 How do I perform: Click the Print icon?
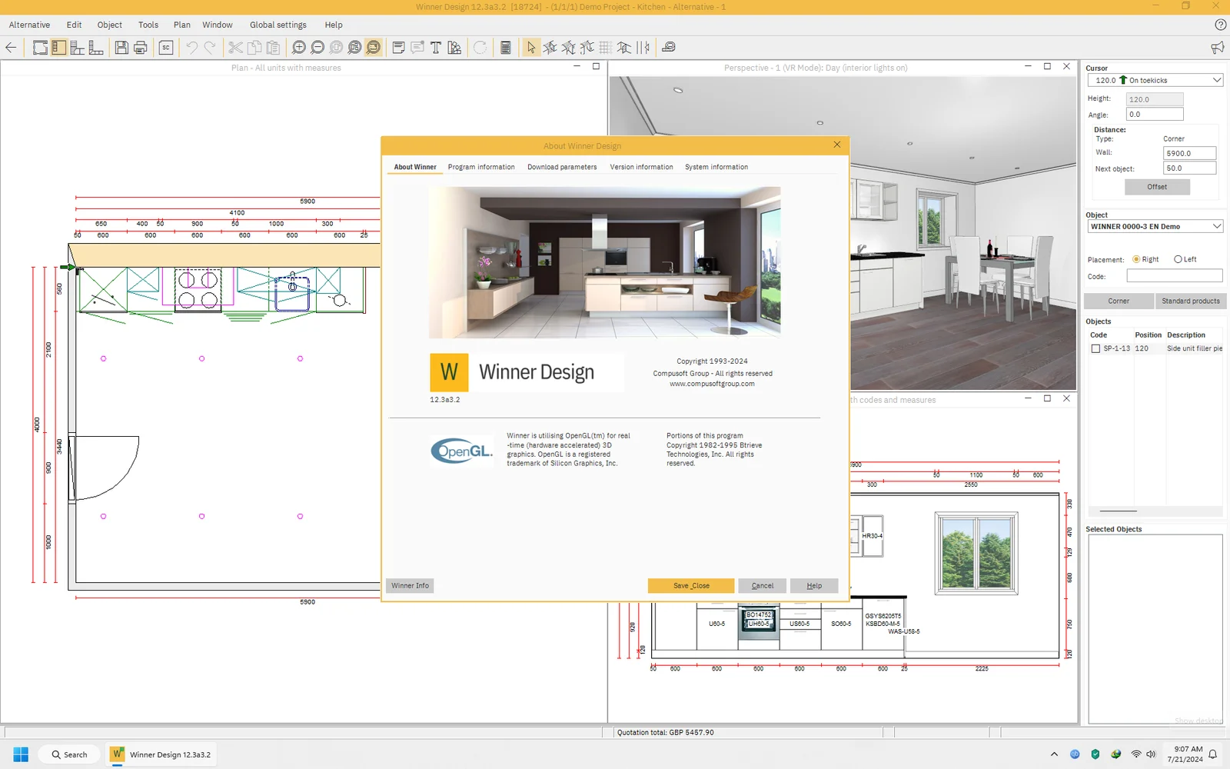click(x=139, y=47)
